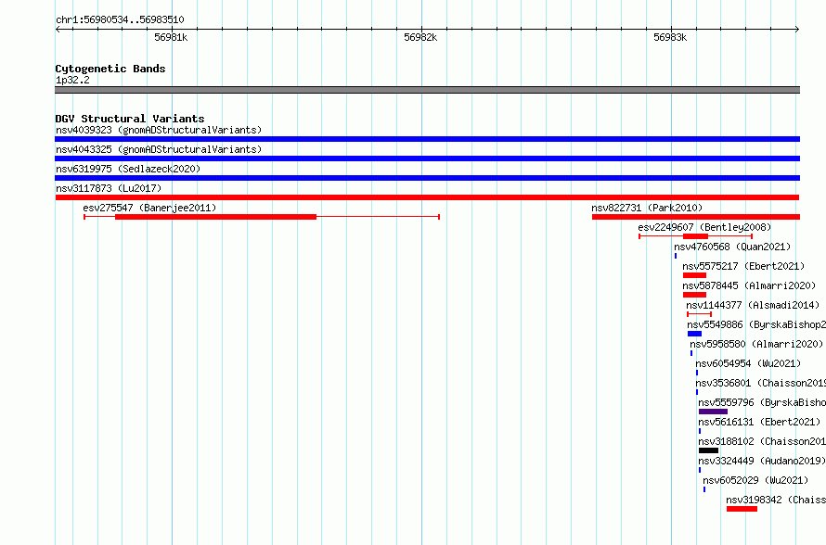
Task: Click the 56981k ruler tick label
Action: [171, 37]
